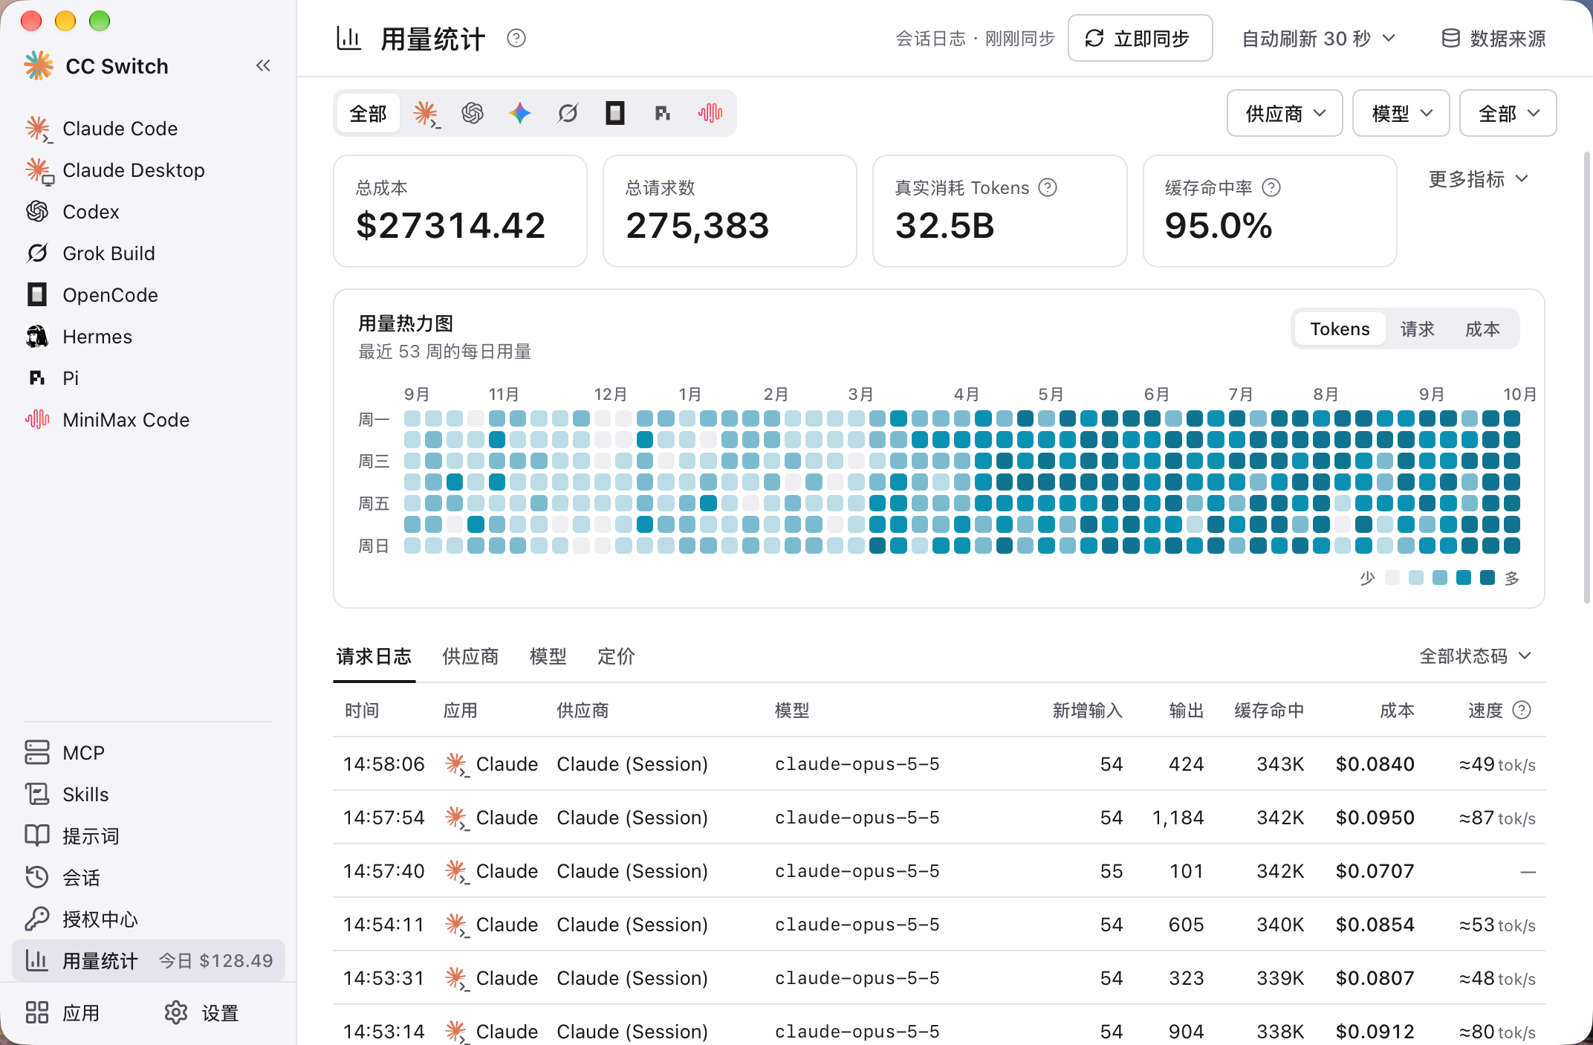Open 全部 range dropdown at top right

pyautogui.click(x=1508, y=114)
